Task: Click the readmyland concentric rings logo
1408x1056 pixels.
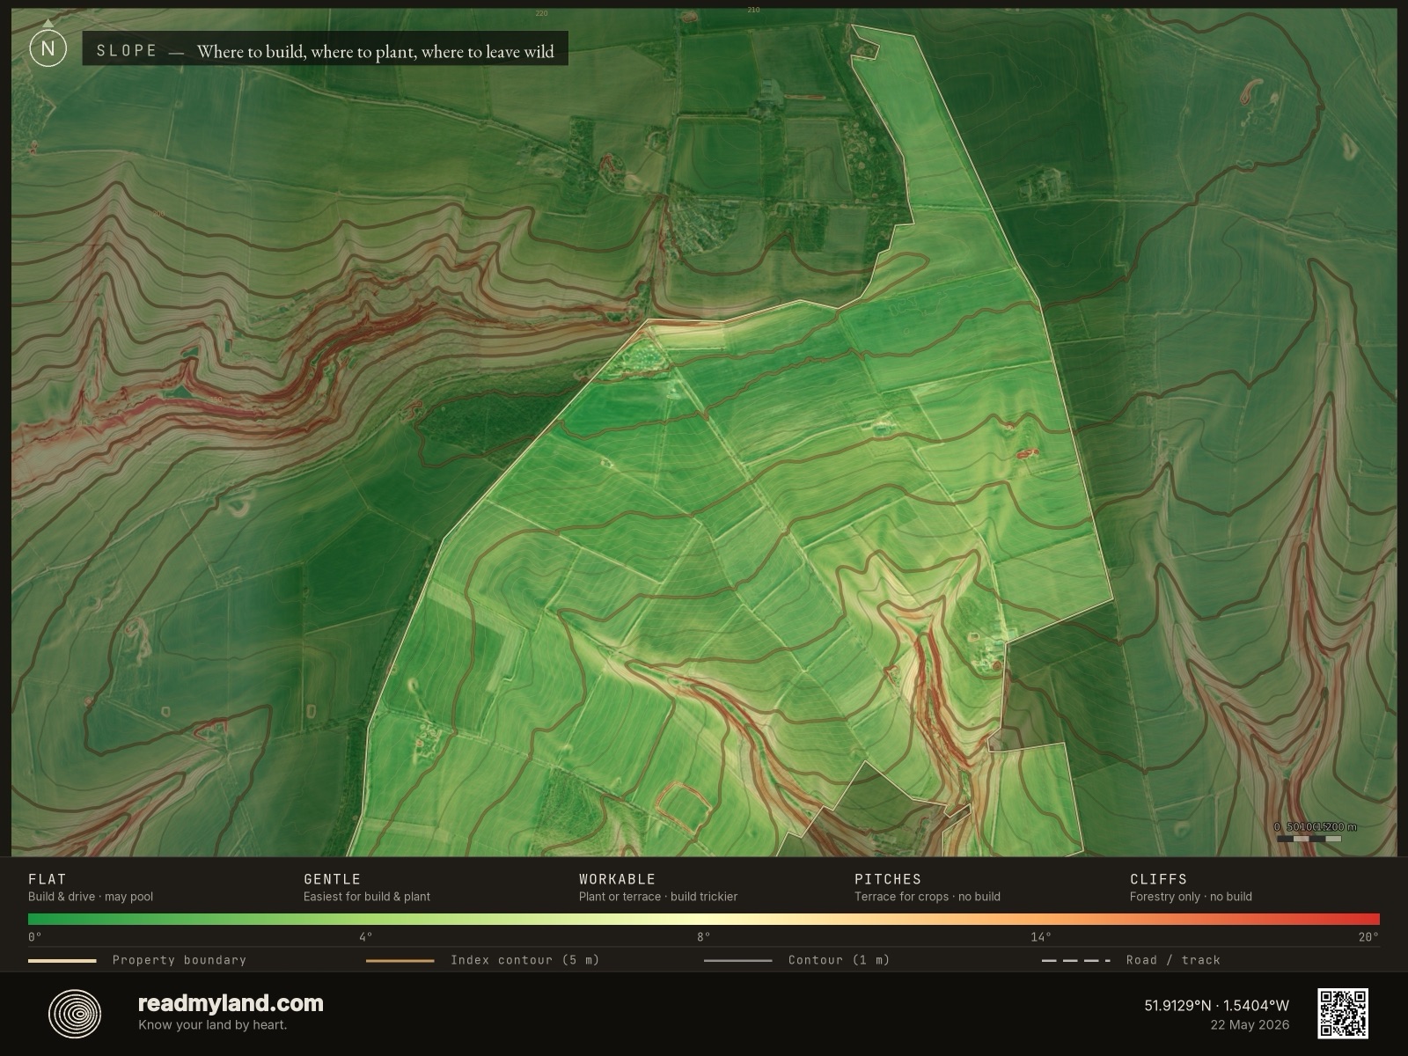Action: [75, 1013]
